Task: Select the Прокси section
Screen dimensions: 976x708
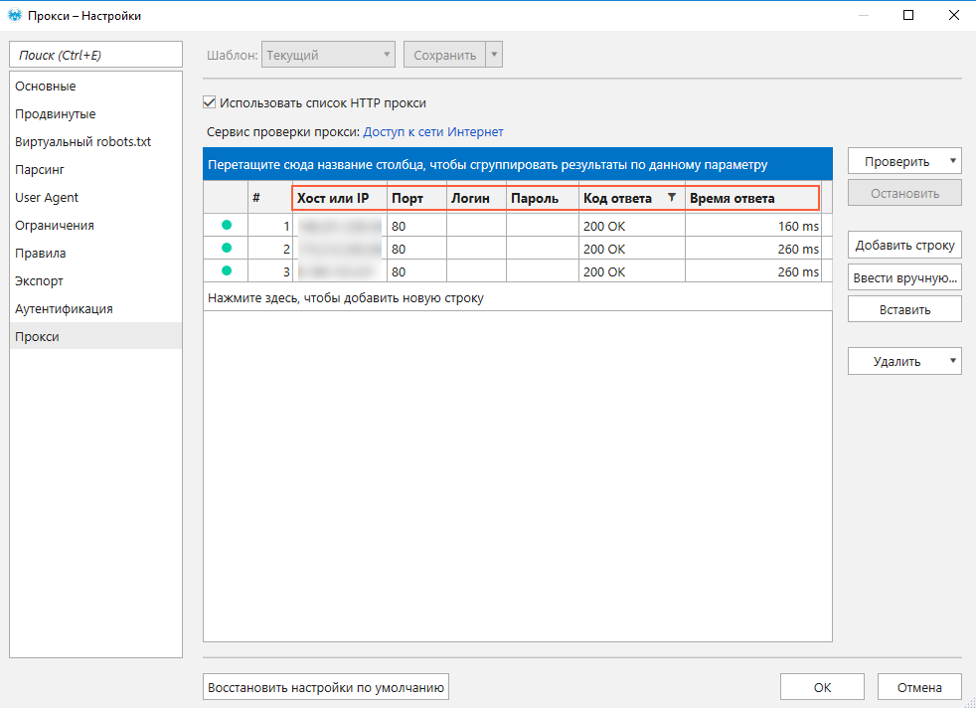Action: coord(95,336)
